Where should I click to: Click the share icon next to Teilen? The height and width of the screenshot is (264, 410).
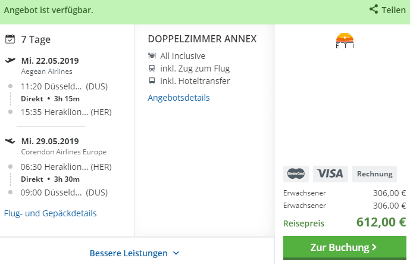[374, 10]
